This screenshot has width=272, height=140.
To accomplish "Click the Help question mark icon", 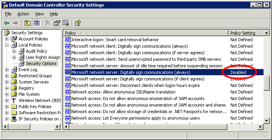I will (x=77, y=23).
